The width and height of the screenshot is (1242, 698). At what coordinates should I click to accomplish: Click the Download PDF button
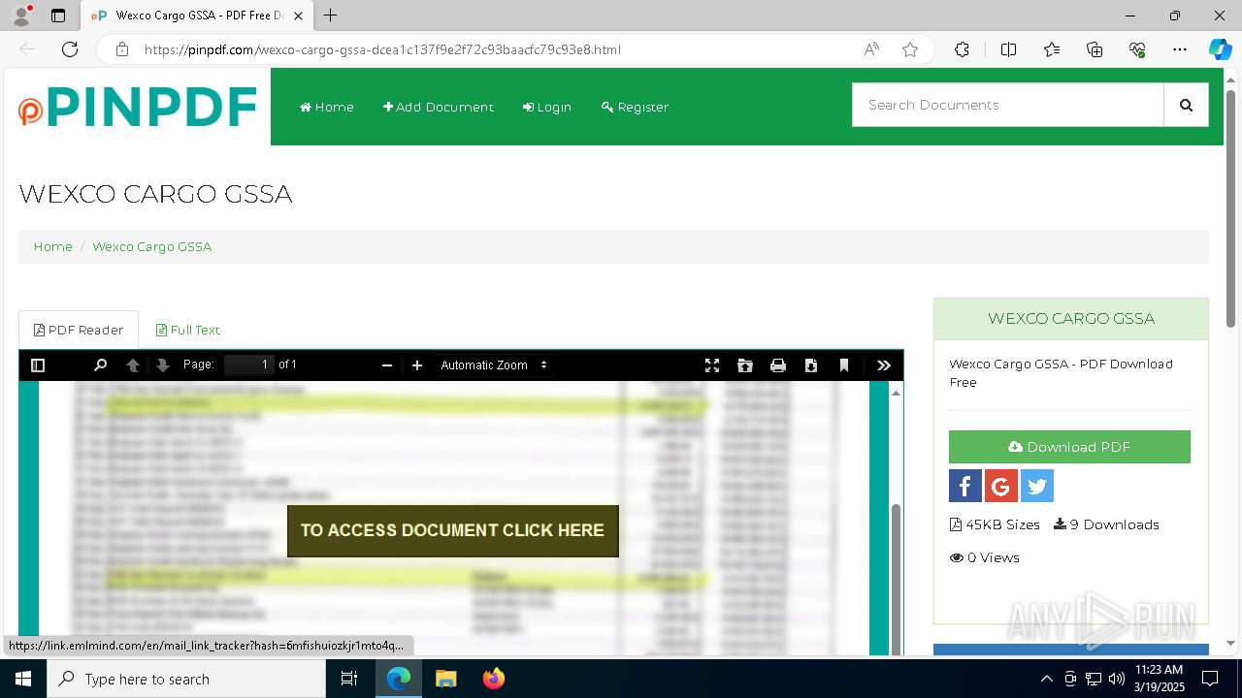pyautogui.click(x=1069, y=447)
